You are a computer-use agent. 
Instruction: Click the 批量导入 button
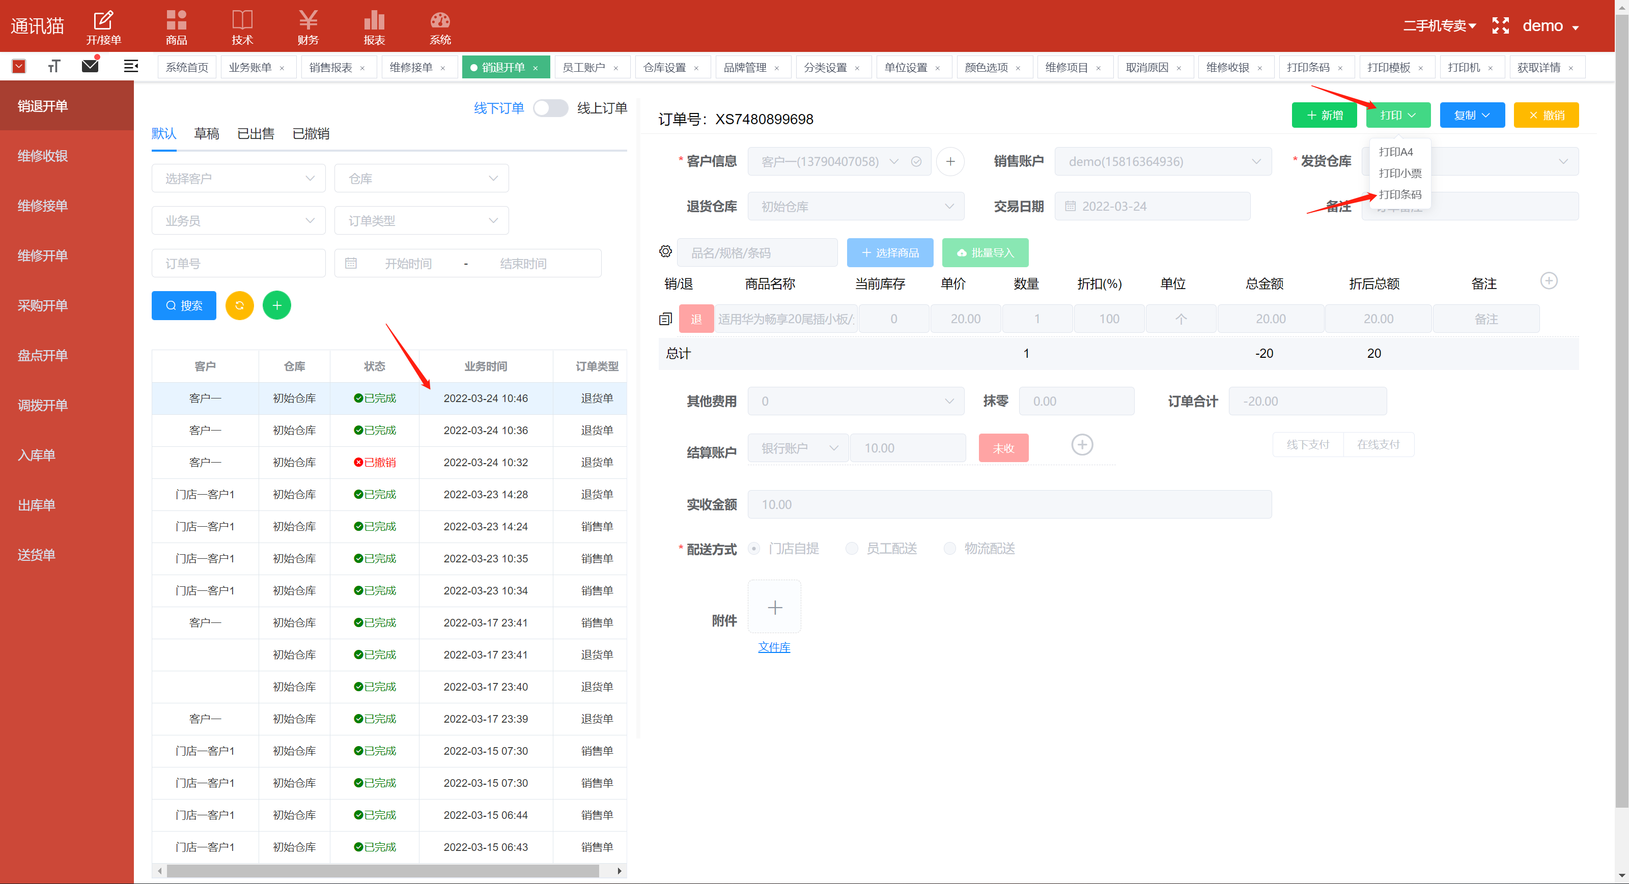pos(985,252)
